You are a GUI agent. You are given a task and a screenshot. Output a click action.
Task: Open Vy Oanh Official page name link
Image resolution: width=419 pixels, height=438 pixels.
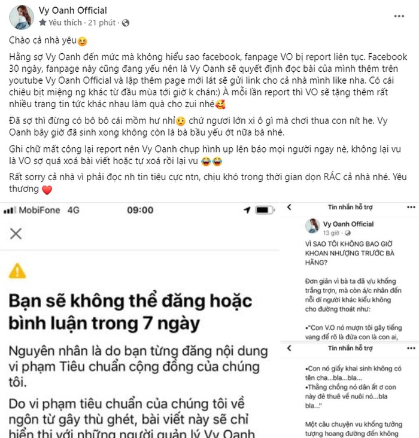72,10
